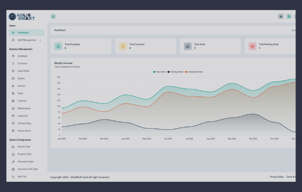Open Assurance Sub Type configuration
The height and width of the screenshot is (192, 302).
pyautogui.click(x=27, y=169)
